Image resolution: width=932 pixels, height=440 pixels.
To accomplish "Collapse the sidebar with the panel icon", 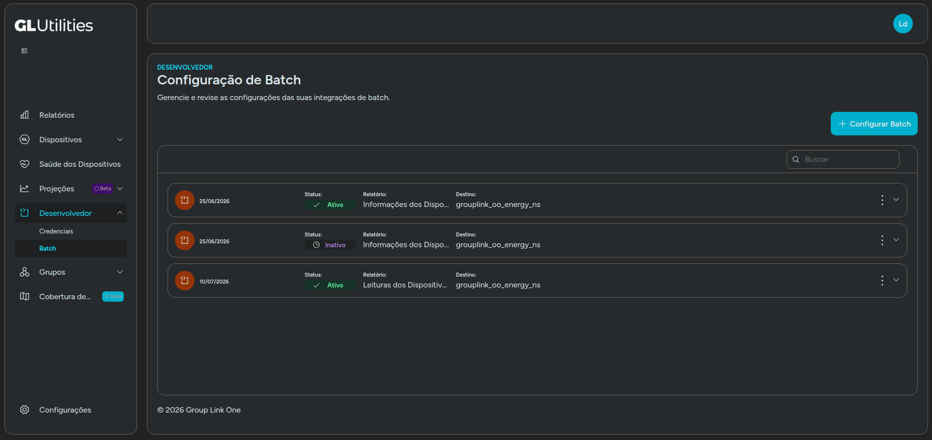I will click(x=25, y=51).
